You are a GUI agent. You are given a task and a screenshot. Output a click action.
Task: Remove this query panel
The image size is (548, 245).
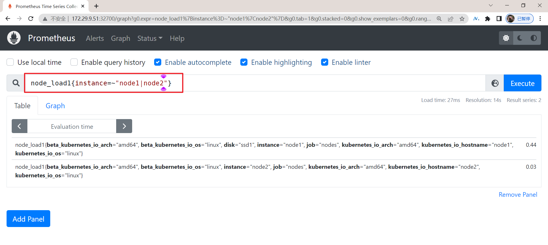(x=518, y=194)
